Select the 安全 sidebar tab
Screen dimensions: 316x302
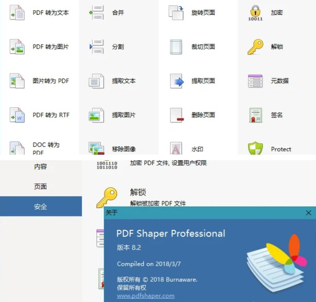pos(40,207)
